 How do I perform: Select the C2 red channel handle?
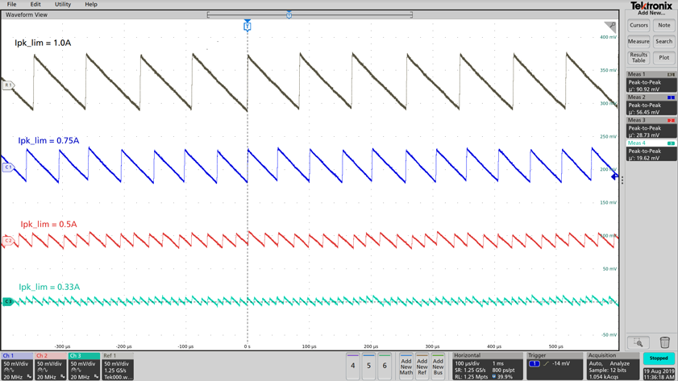[8, 240]
